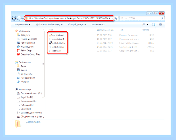Toggle the preview pane icon
Screen dimensions: 176x140
click(154, 25)
